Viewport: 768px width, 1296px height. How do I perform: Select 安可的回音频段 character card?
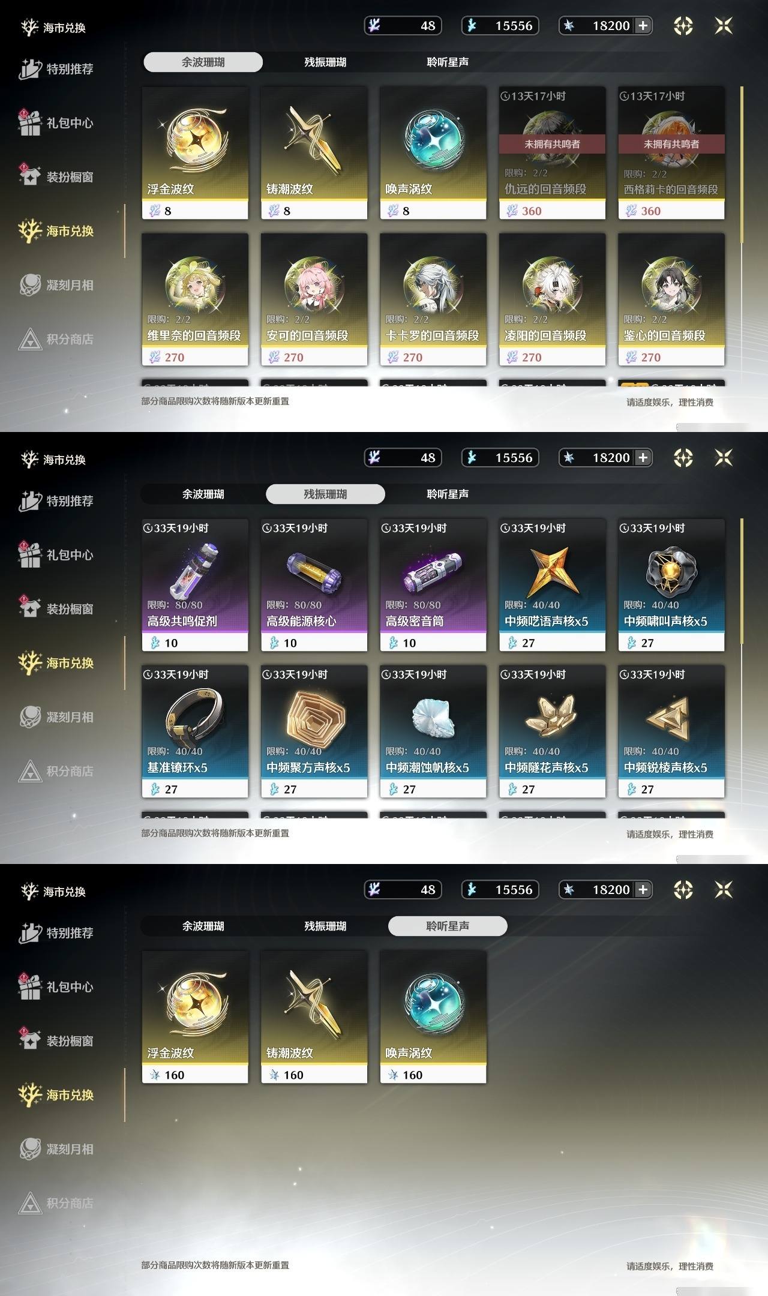(x=314, y=299)
